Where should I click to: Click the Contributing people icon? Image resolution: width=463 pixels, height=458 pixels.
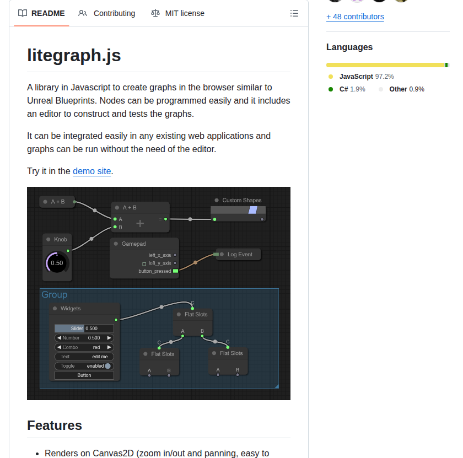tap(82, 13)
